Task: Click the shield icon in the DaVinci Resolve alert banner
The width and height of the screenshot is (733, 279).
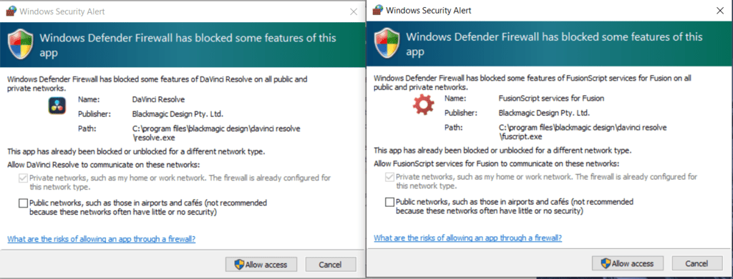Action: click(20, 45)
